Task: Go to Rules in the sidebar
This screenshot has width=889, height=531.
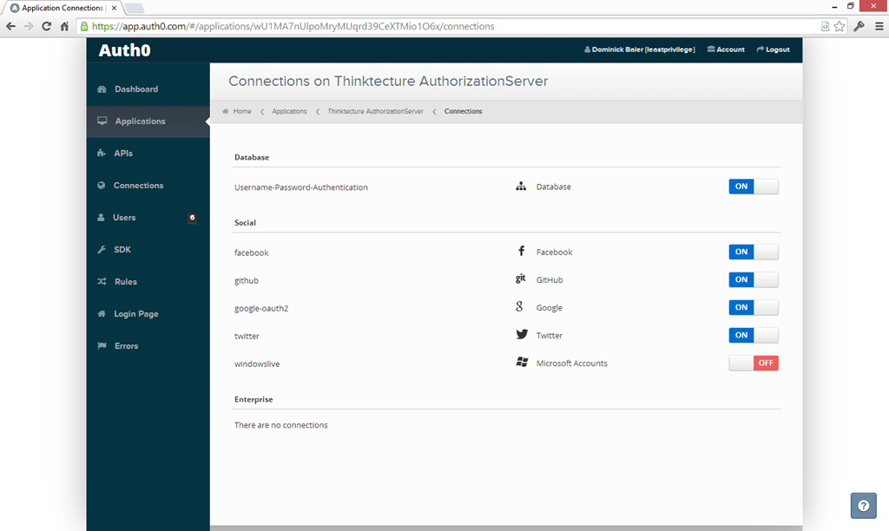Action: point(125,282)
